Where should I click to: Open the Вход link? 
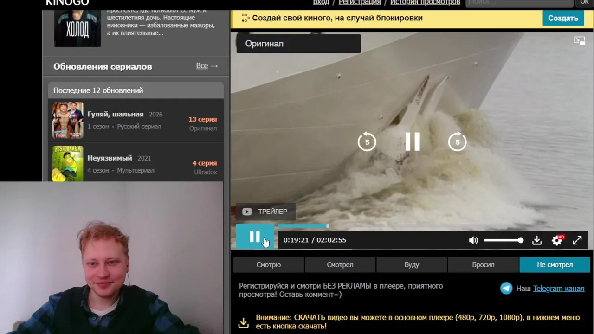coord(321,2)
